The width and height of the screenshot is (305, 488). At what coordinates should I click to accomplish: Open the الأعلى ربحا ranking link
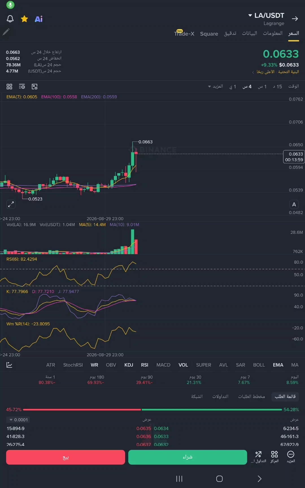tap(265, 72)
